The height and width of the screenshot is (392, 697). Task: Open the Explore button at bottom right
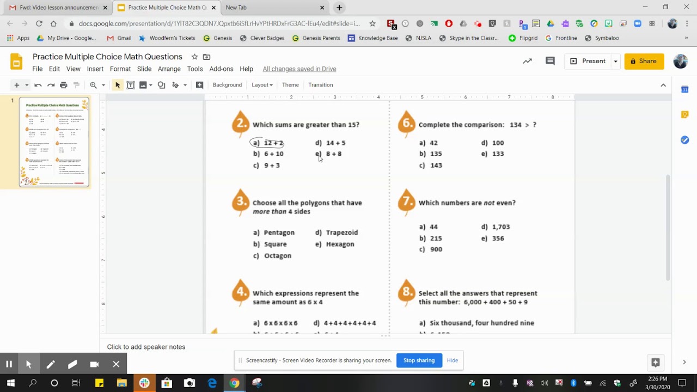pos(656,362)
